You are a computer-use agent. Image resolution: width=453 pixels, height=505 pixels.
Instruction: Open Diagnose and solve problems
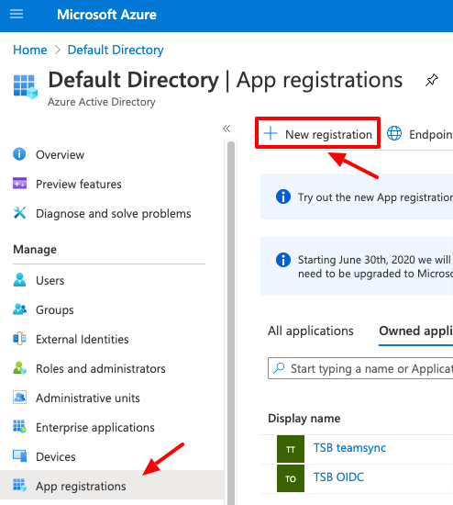[114, 214]
